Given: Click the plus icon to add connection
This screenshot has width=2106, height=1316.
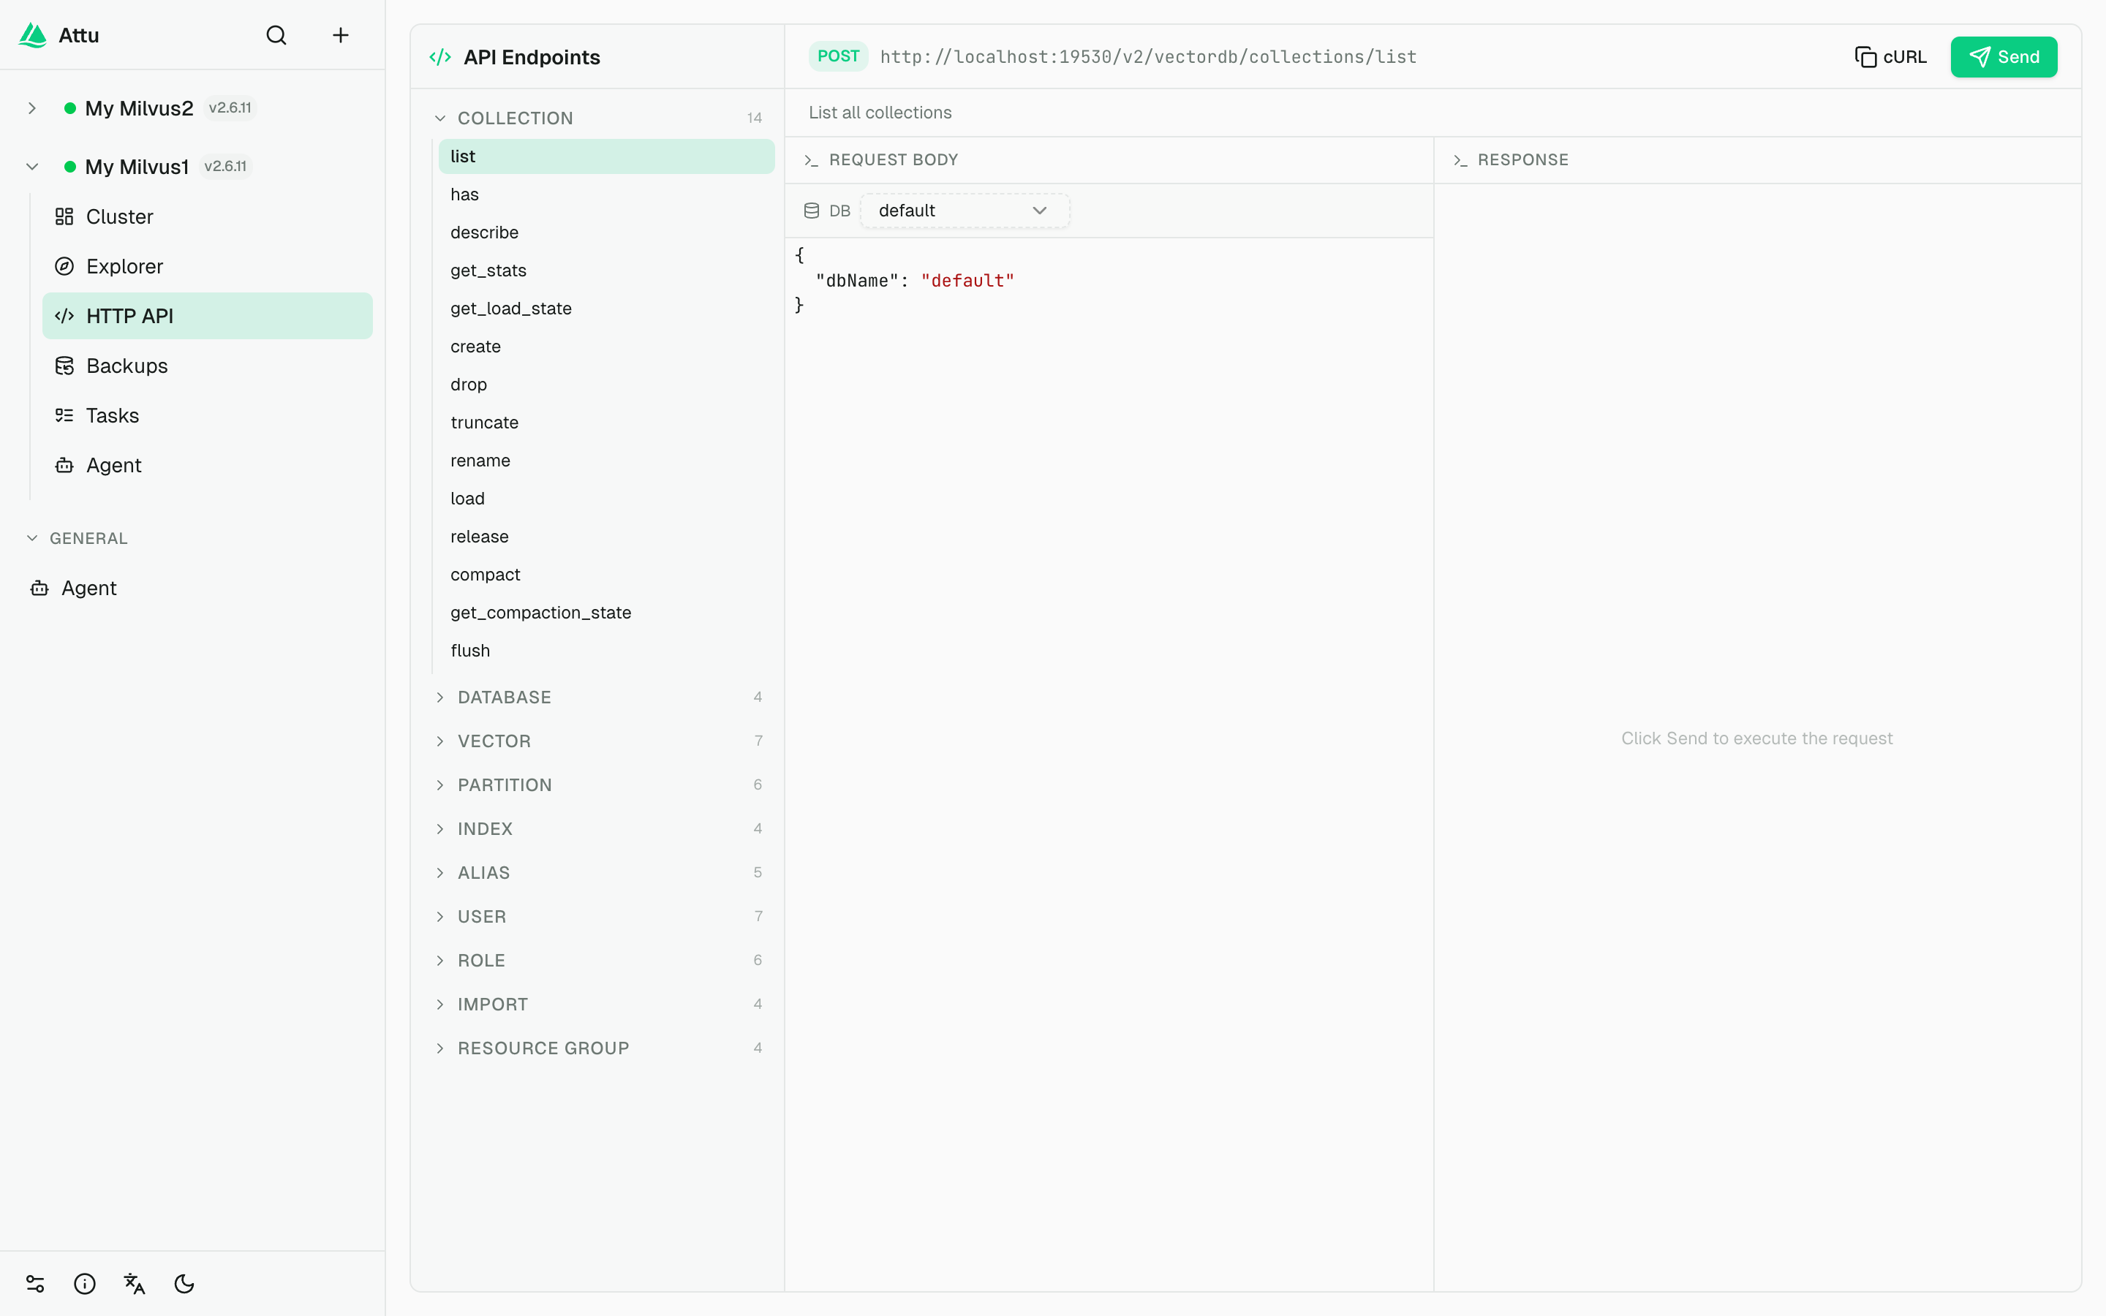Looking at the screenshot, I should click(x=340, y=35).
